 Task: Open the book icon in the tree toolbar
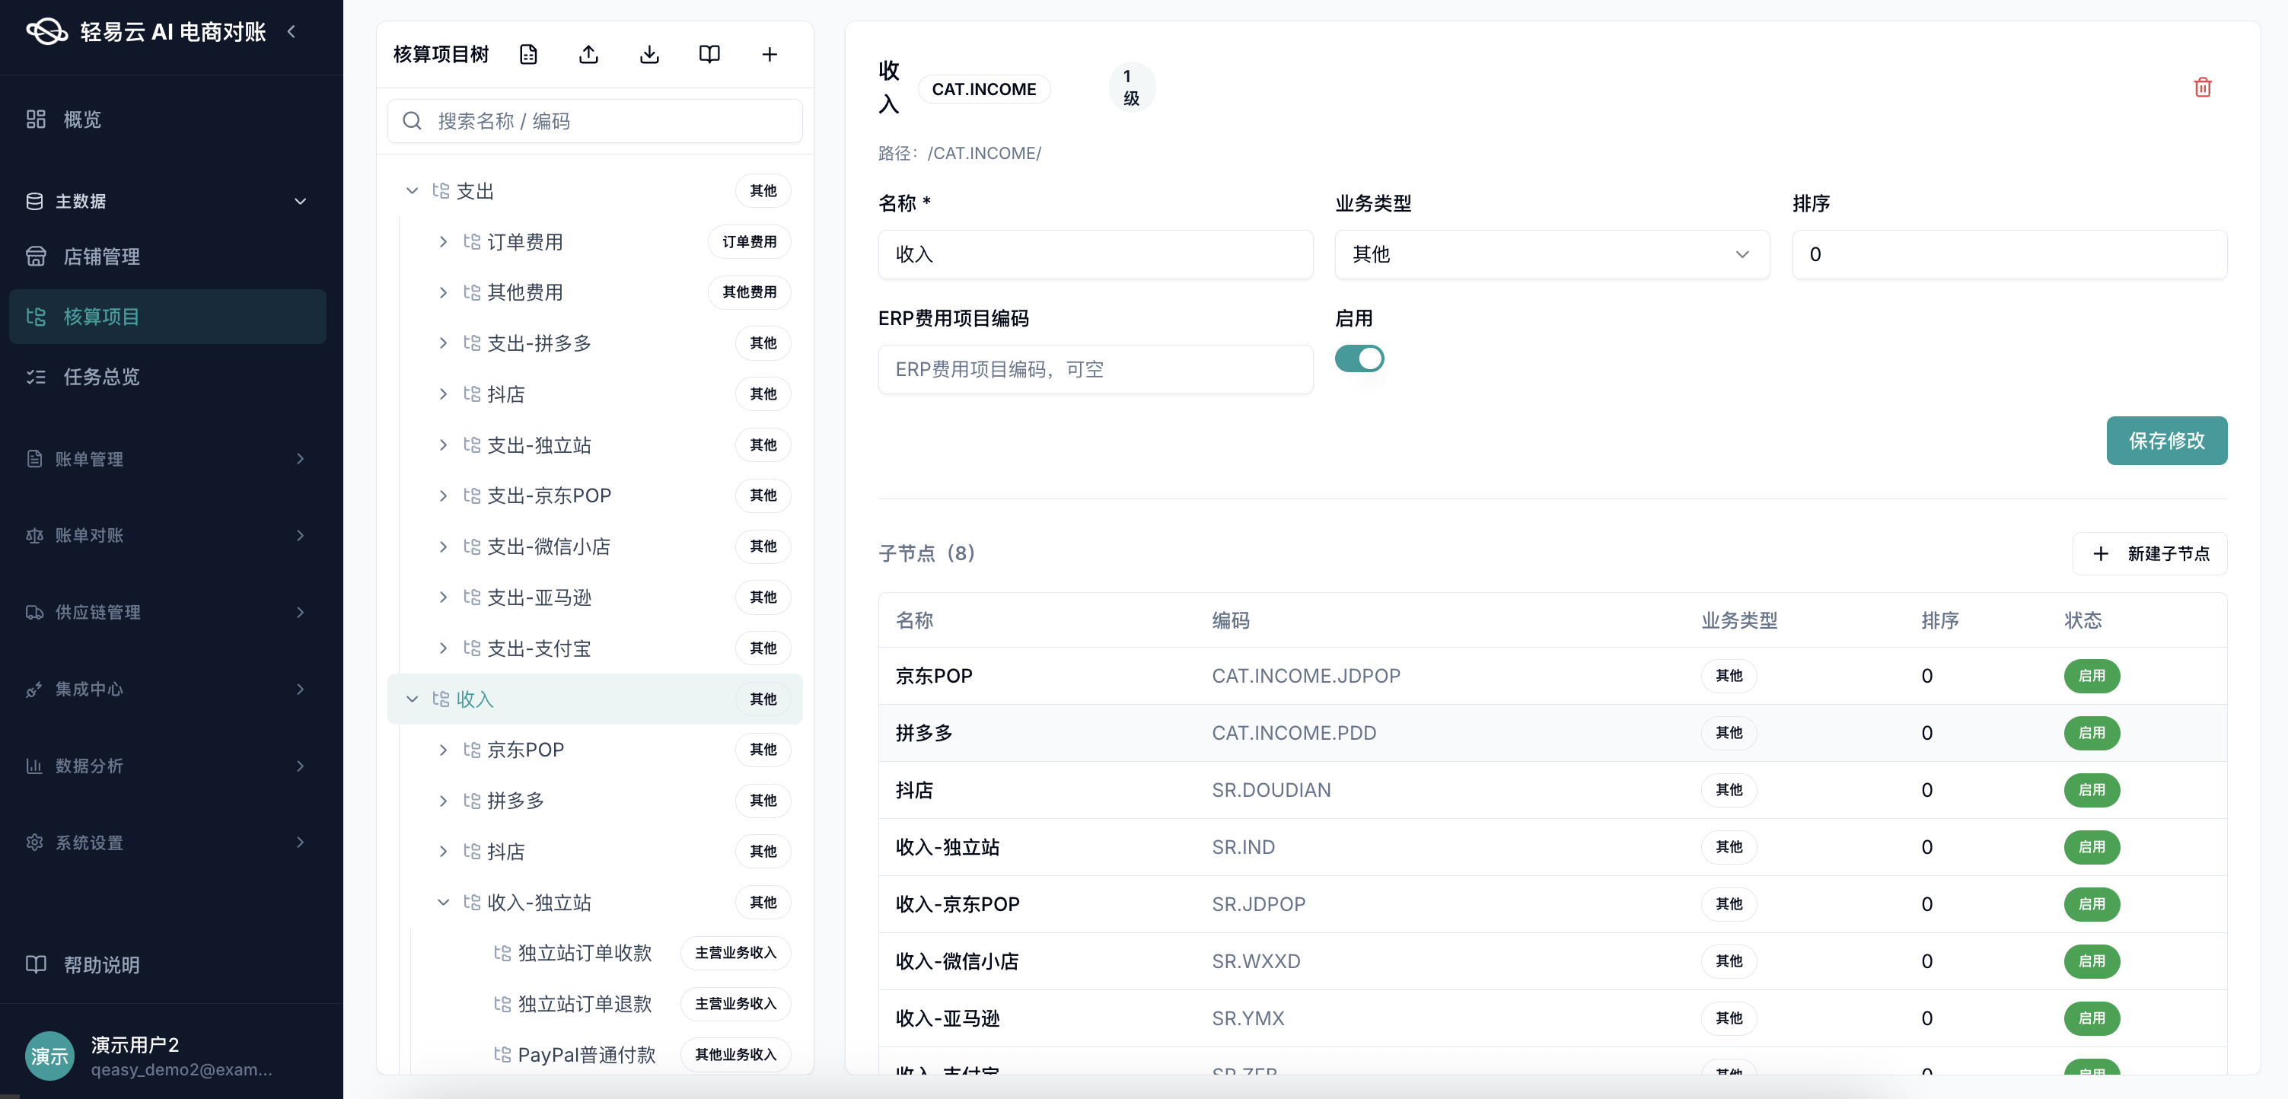click(709, 54)
